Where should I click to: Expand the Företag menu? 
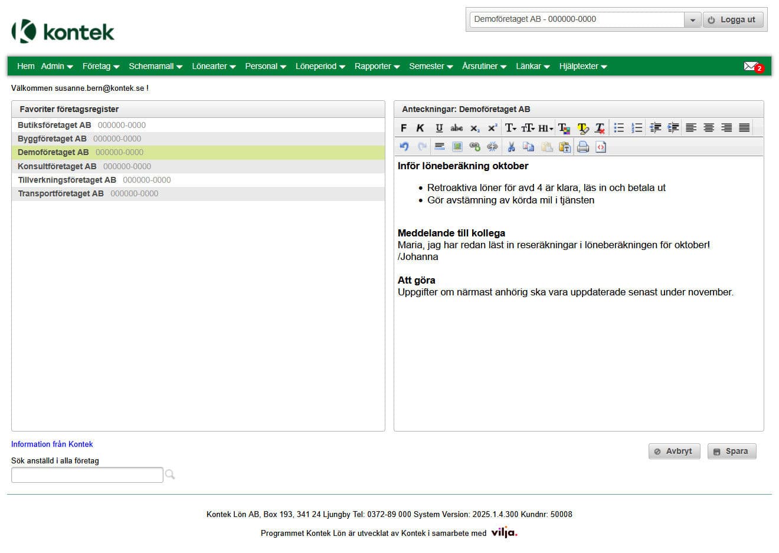(101, 66)
